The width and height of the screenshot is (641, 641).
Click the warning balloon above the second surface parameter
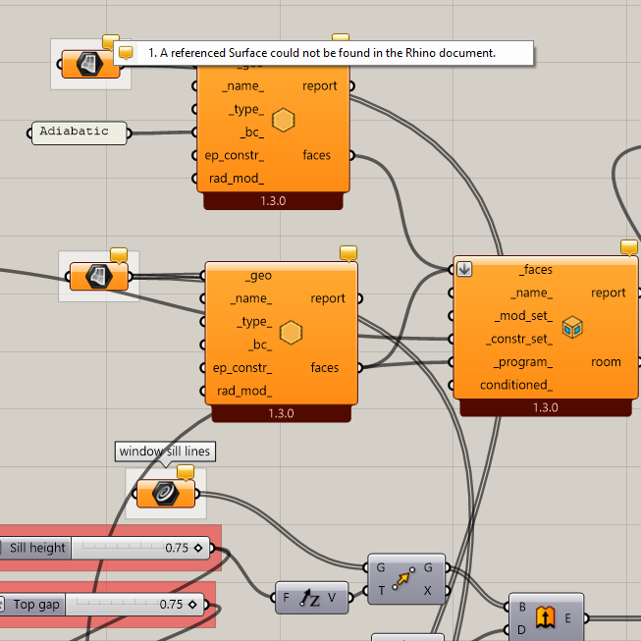119,254
